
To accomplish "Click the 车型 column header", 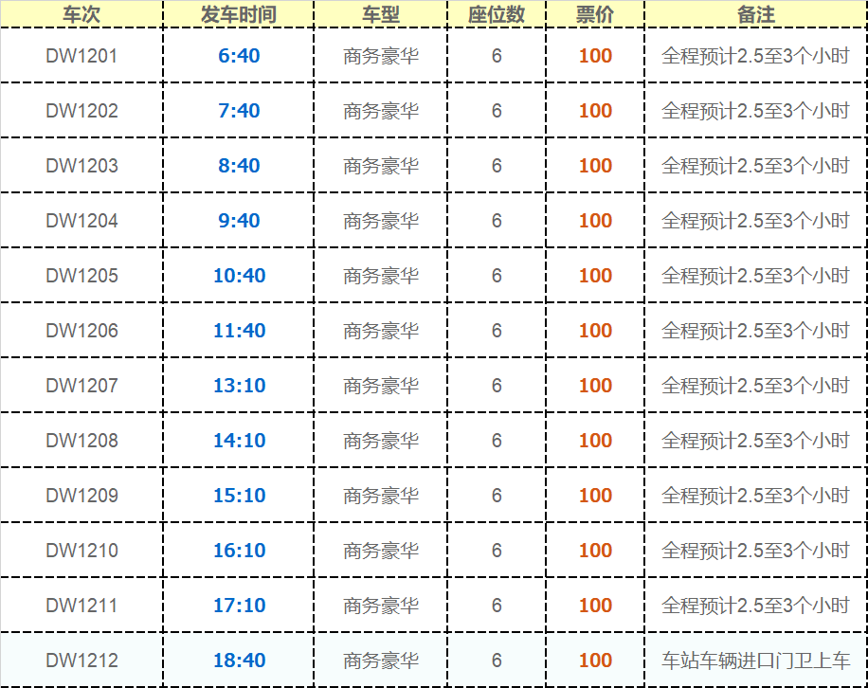I will (381, 14).
